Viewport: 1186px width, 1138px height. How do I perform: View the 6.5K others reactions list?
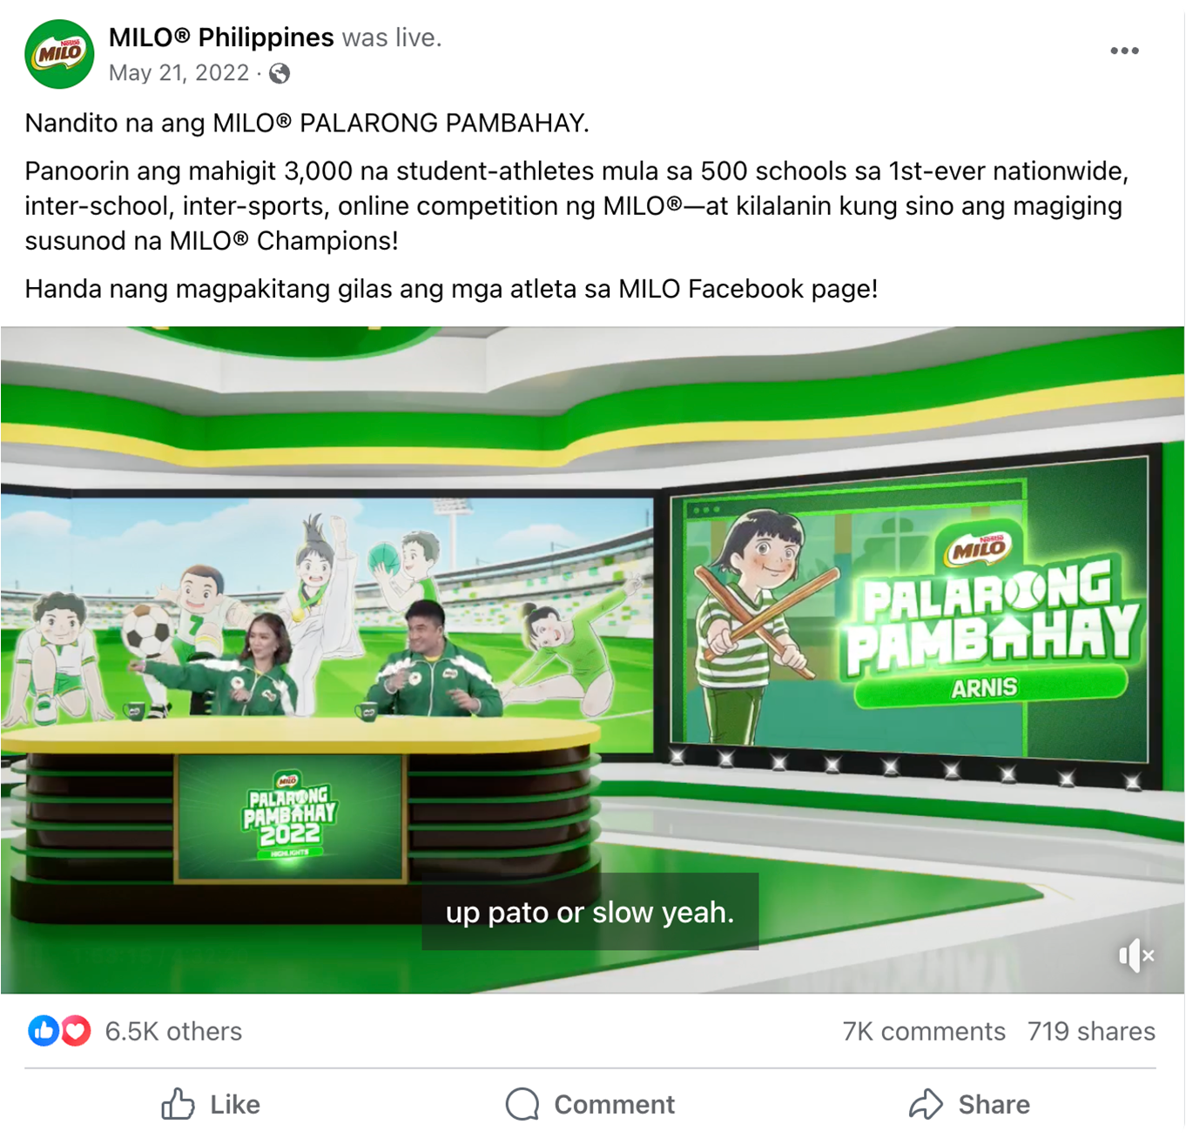click(173, 1031)
